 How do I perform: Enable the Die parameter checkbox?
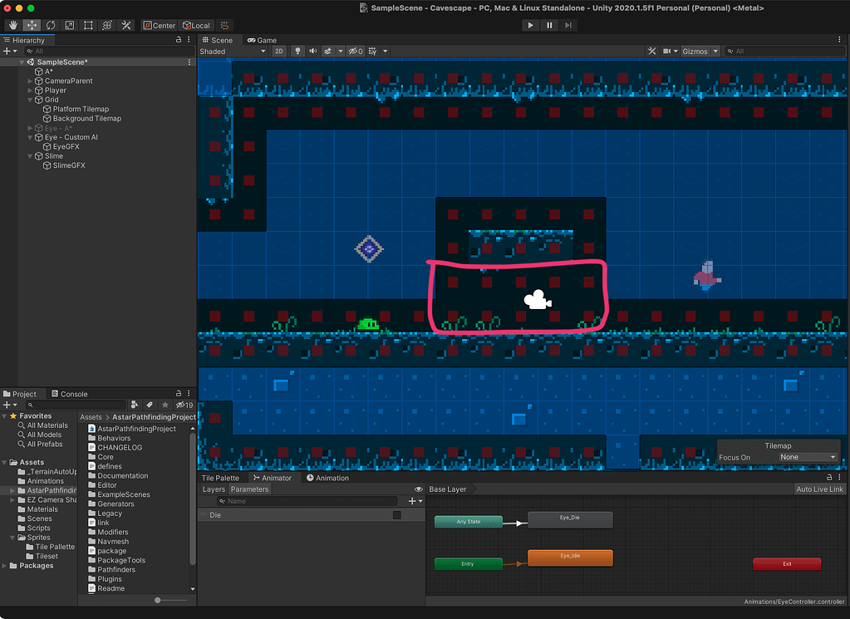396,515
